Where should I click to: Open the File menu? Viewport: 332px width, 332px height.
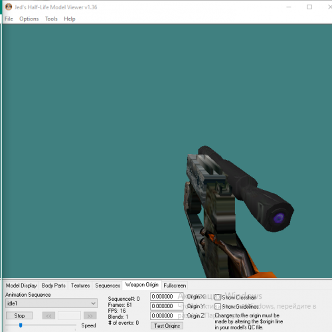pos(9,19)
